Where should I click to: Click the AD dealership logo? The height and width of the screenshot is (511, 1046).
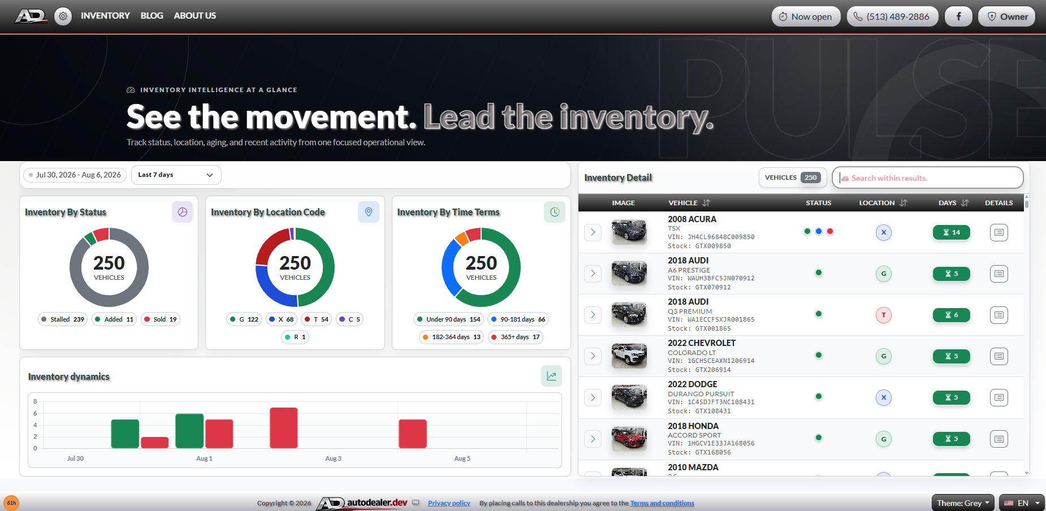pos(31,16)
